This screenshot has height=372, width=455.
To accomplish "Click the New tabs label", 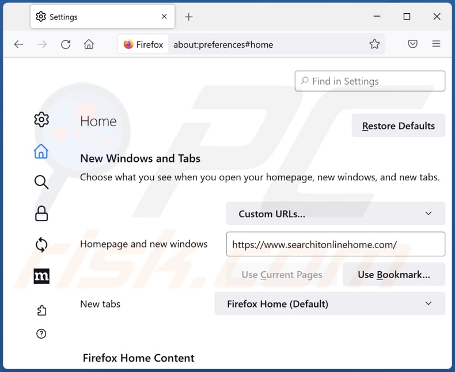I will click(100, 304).
